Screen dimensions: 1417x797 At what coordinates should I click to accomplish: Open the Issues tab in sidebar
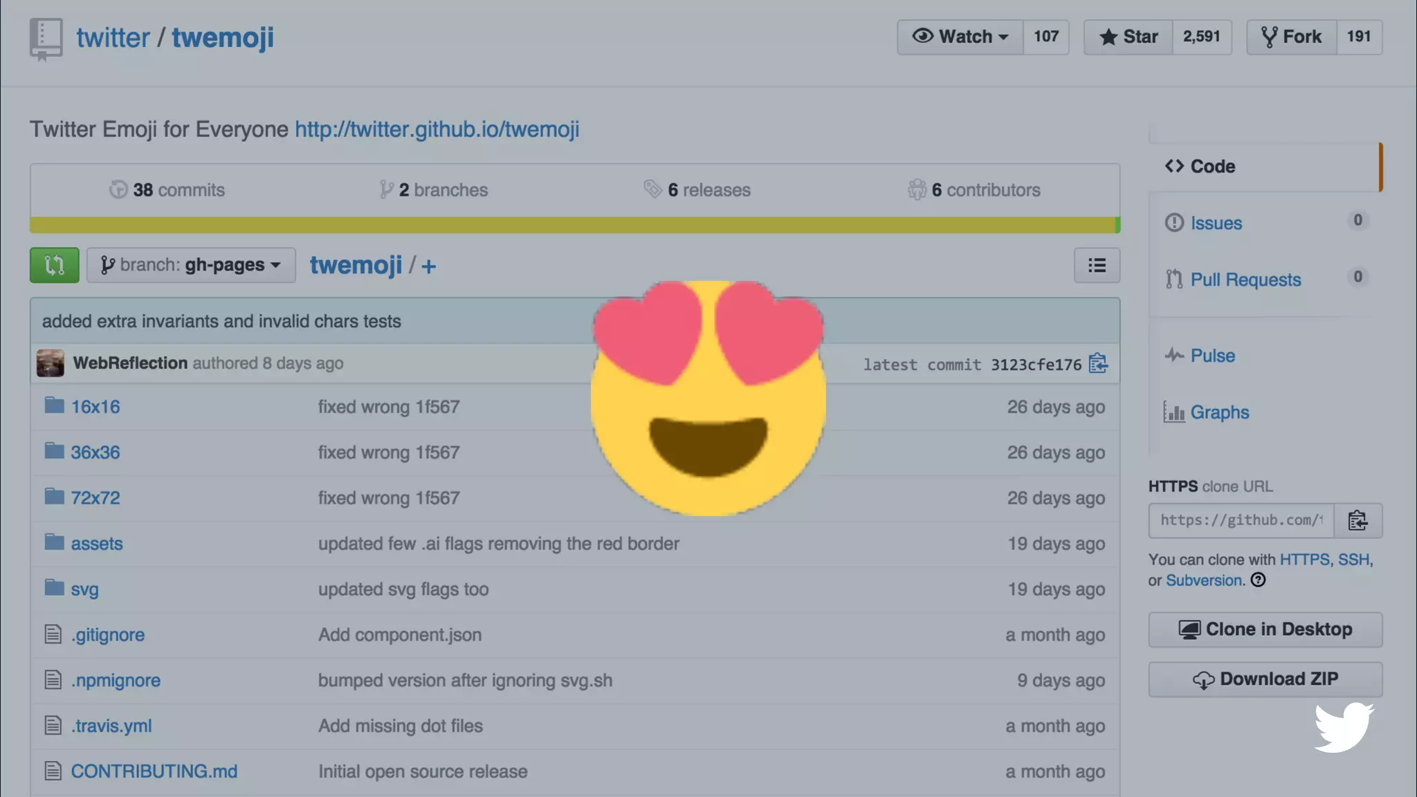pyautogui.click(x=1216, y=223)
